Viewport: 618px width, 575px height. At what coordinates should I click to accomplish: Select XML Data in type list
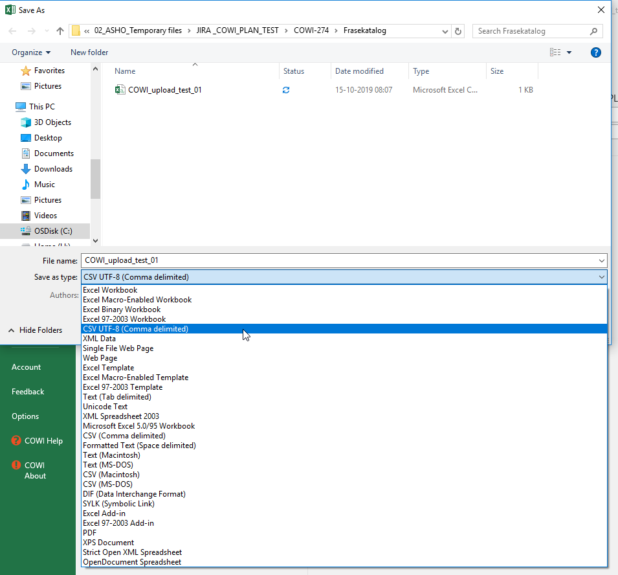[x=99, y=339]
